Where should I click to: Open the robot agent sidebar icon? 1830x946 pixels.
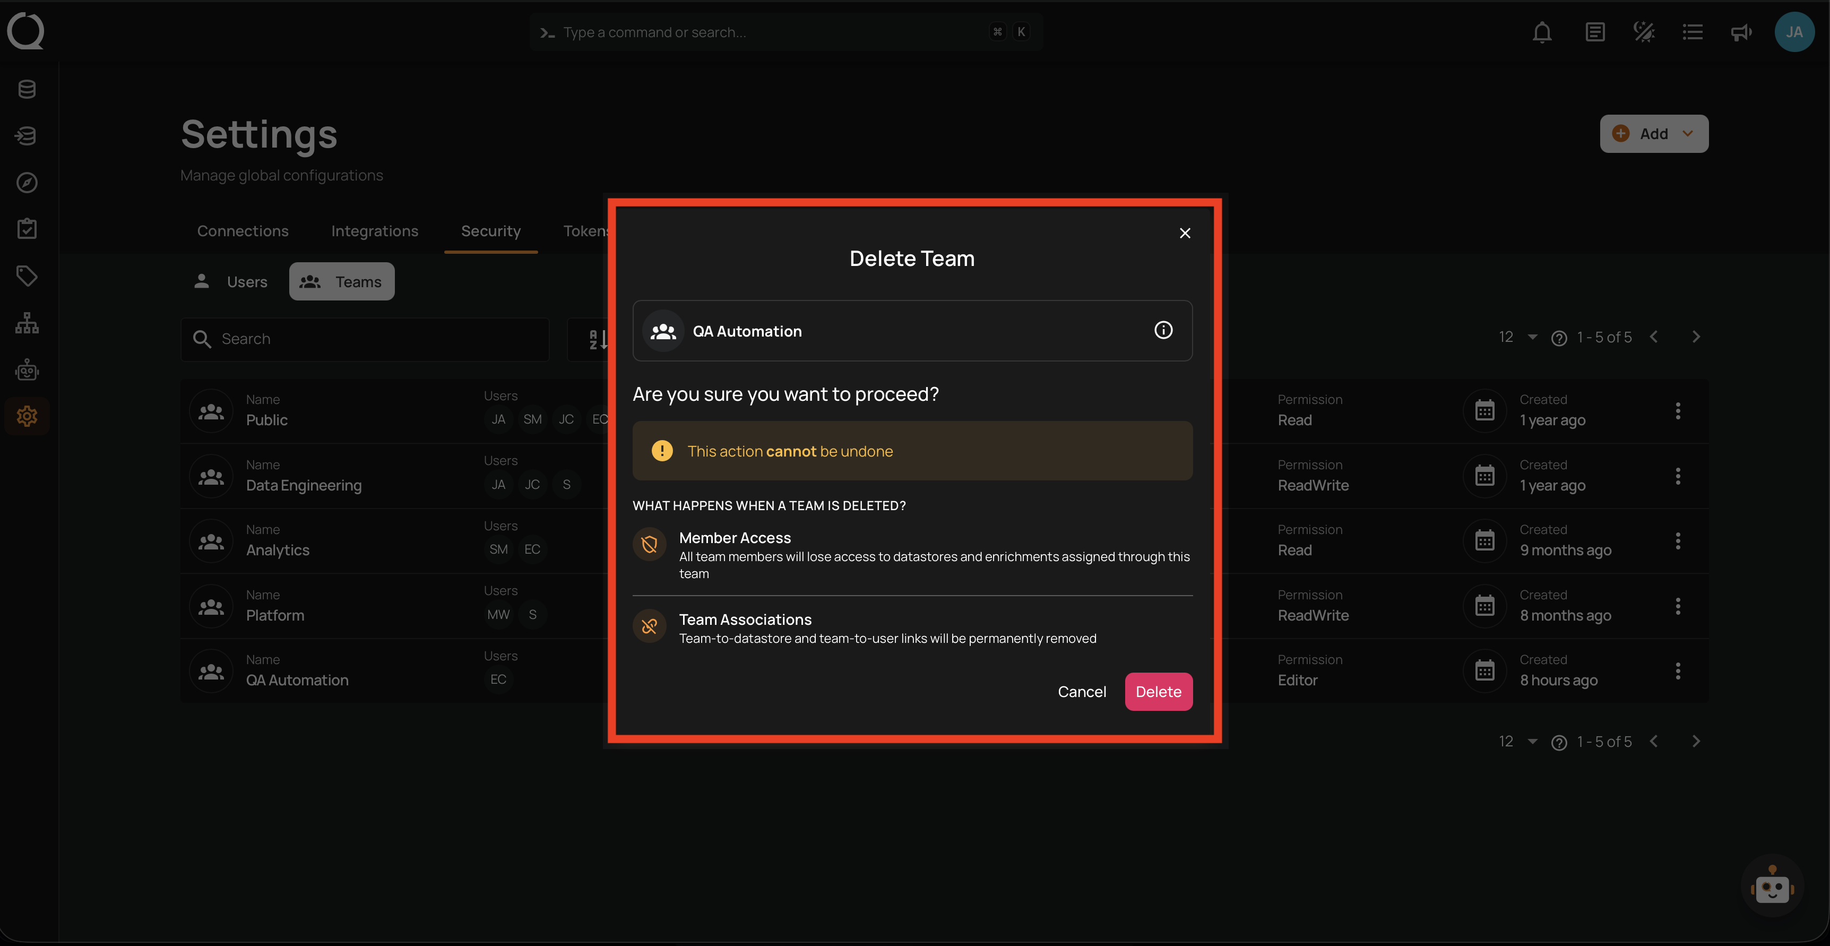27,369
